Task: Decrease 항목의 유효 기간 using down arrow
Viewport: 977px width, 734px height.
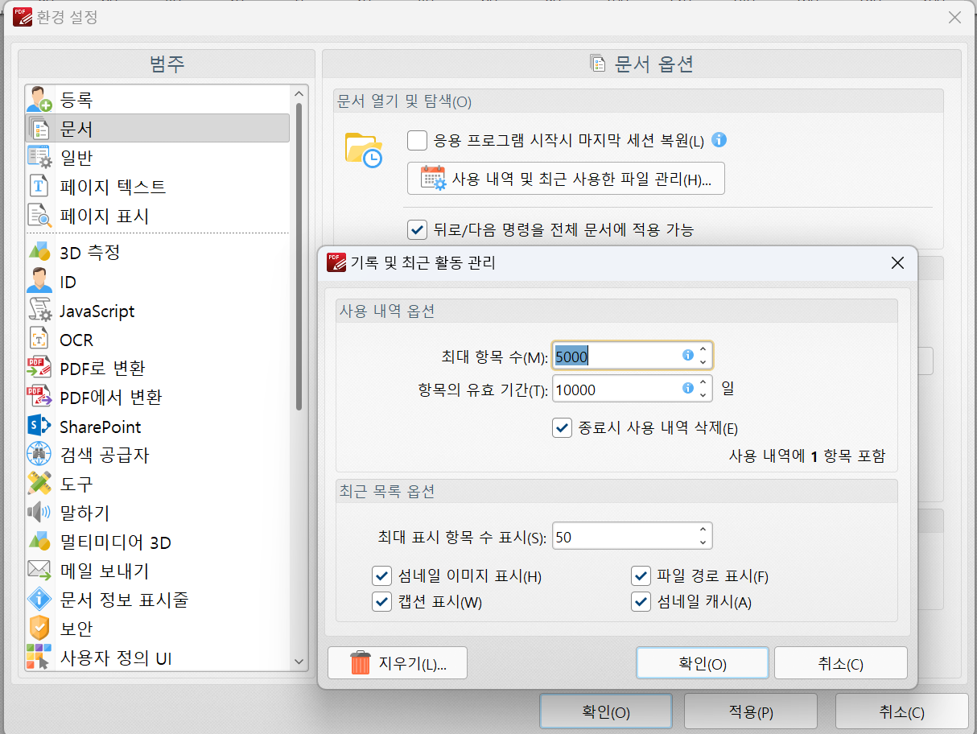Action: (703, 395)
